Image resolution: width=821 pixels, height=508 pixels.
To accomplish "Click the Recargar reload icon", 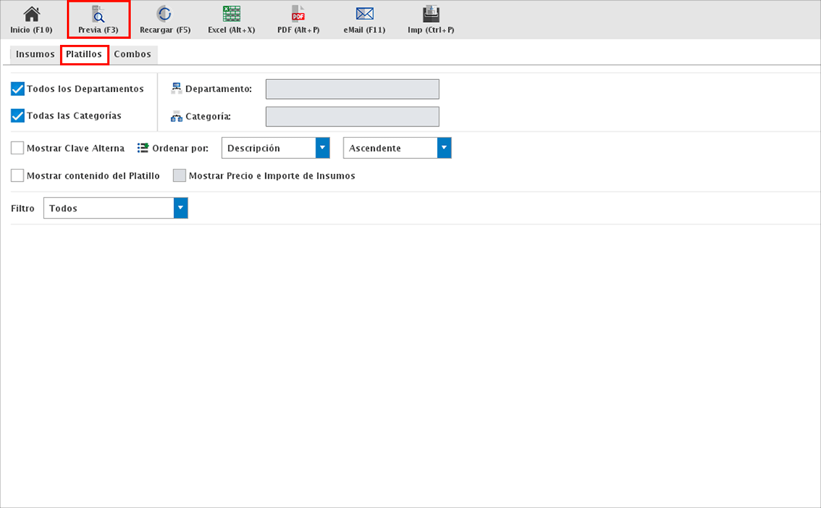I will coord(164,14).
